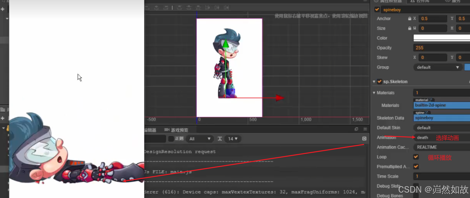Collapse the assets tree arrow at left
Screen dimensions: 470x198
4,128
